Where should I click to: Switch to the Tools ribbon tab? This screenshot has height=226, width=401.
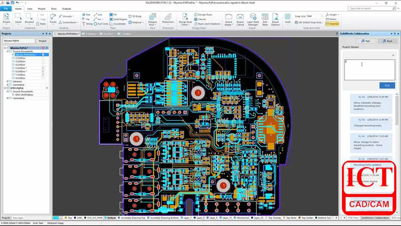click(x=54, y=9)
